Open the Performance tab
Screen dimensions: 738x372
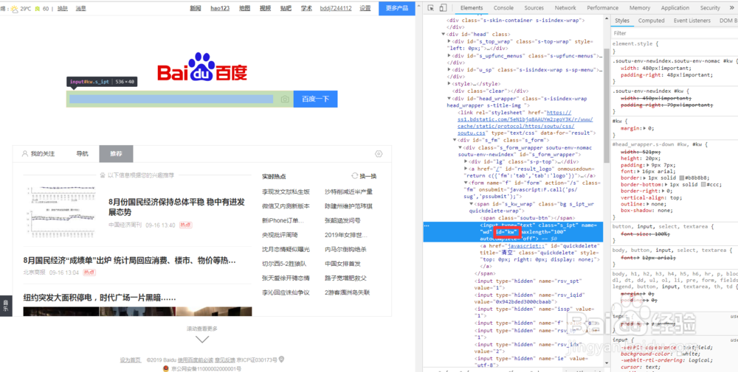coord(602,8)
